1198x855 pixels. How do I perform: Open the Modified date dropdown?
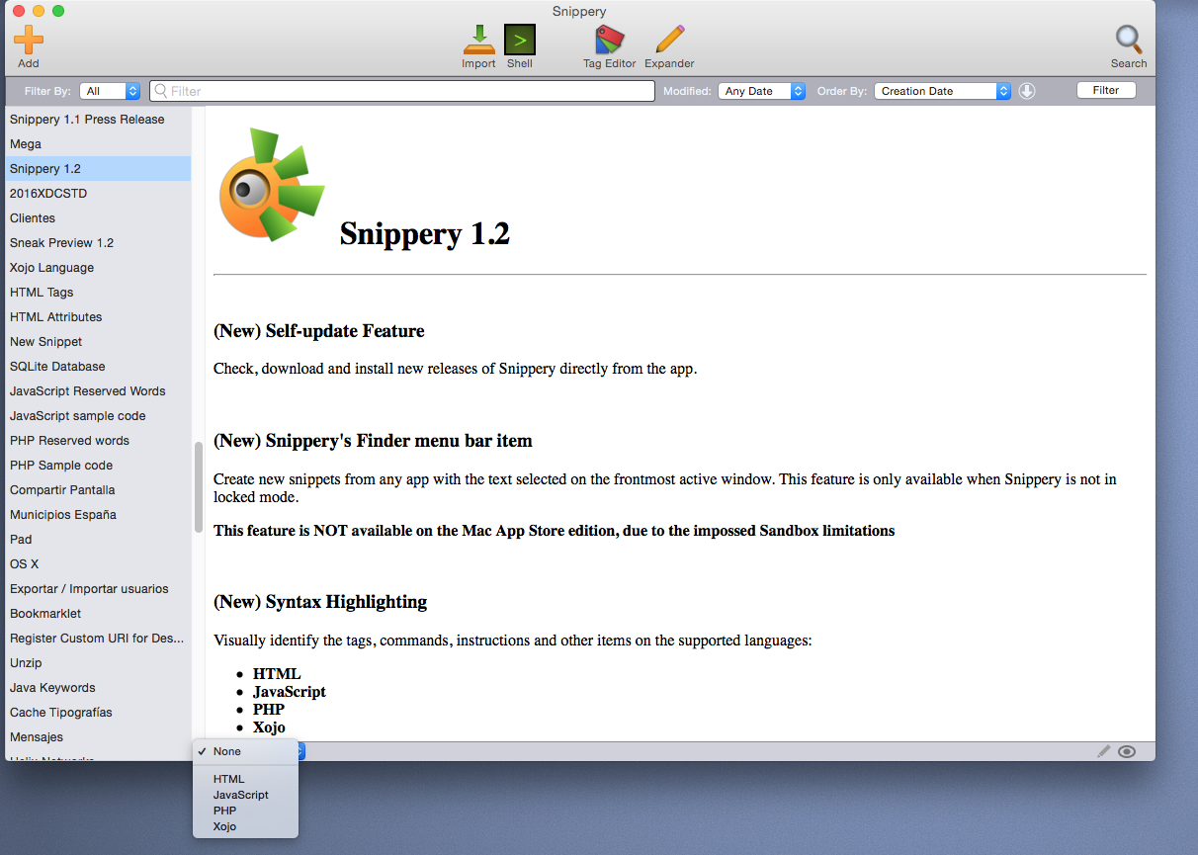(x=762, y=91)
